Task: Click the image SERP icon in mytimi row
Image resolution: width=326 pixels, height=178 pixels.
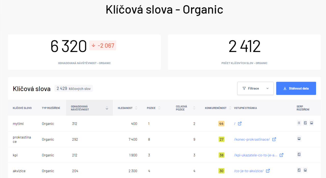Action: (x=311, y=123)
